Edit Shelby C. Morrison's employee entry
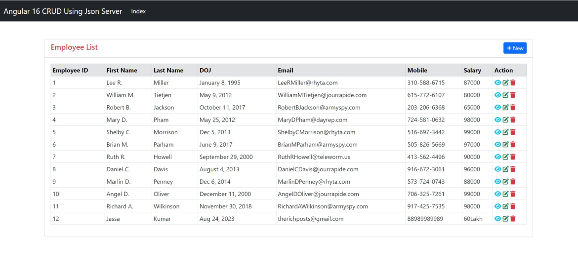The height and width of the screenshot is (276, 578). tap(506, 132)
